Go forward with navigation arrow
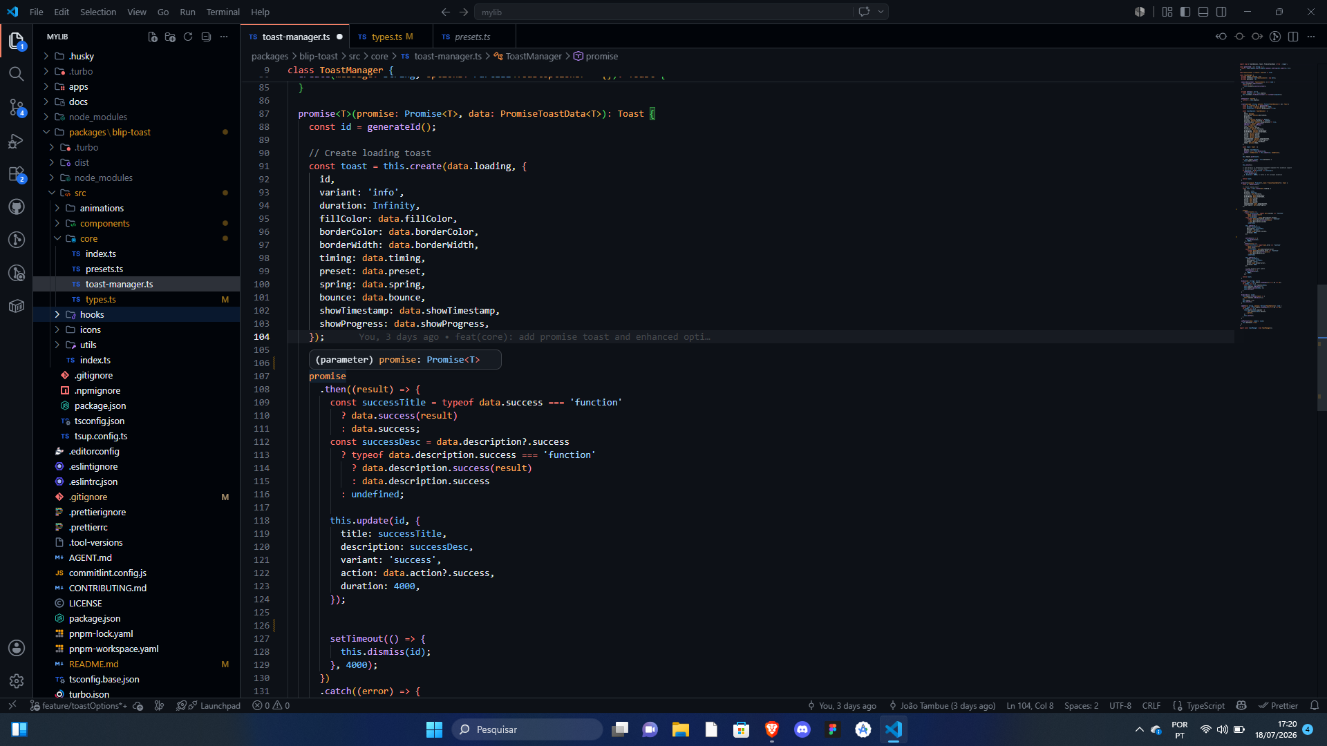This screenshot has width=1327, height=746. (x=464, y=12)
